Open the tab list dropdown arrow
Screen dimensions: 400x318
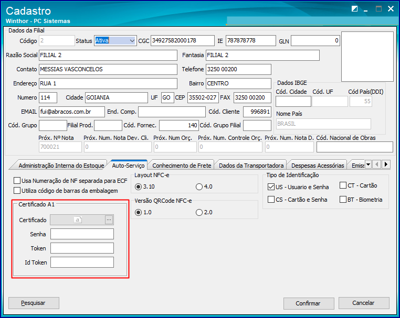point(368,165)
